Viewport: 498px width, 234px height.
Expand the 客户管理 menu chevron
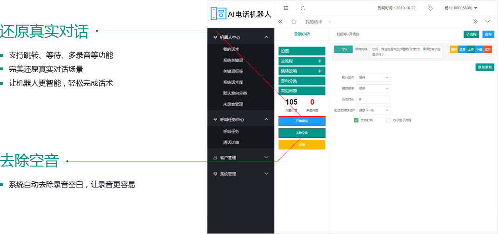266,157
